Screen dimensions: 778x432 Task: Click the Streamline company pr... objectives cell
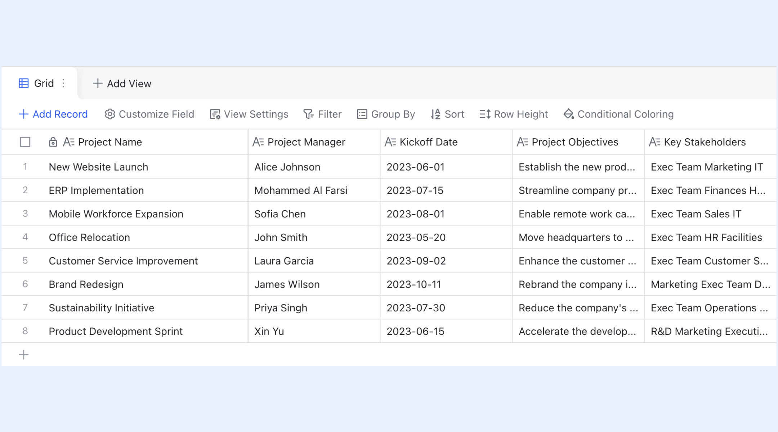[x=578, y=190]
